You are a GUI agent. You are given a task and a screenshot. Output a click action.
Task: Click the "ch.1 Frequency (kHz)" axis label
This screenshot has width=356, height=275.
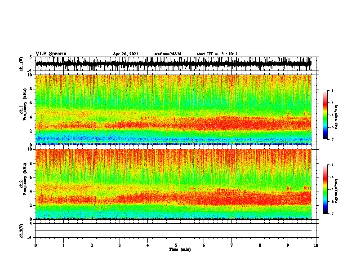(23, 105)
